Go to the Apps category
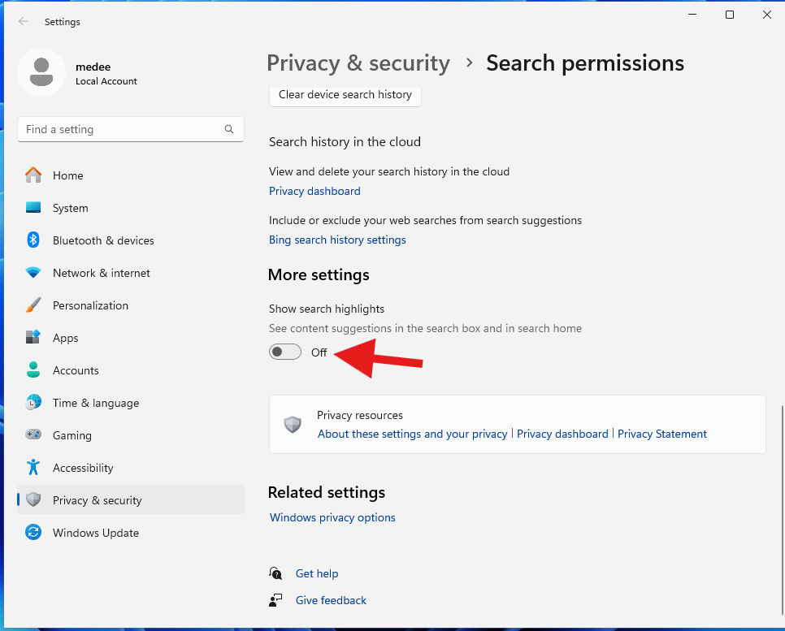This screenshot has height=631, width=785. [65, 338]
